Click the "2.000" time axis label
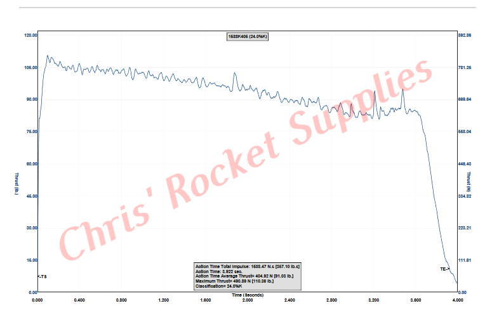This screenshot has width=492, height=320. coord(247,300)
